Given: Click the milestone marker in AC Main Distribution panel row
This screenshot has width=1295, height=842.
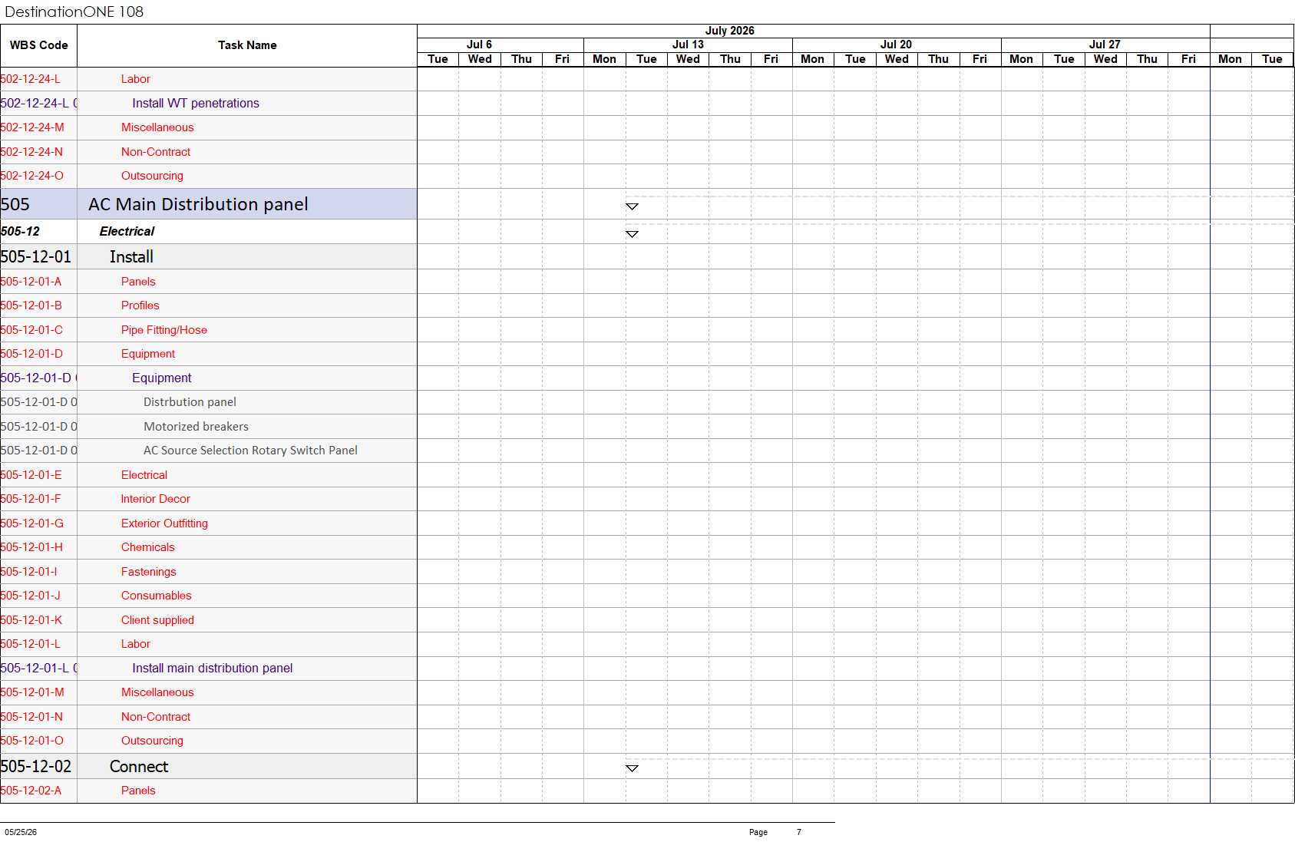Looking at the screenshot, I should tap(632, 206).
